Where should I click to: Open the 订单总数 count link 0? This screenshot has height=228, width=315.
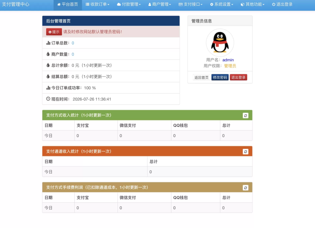tap(73, 43)
